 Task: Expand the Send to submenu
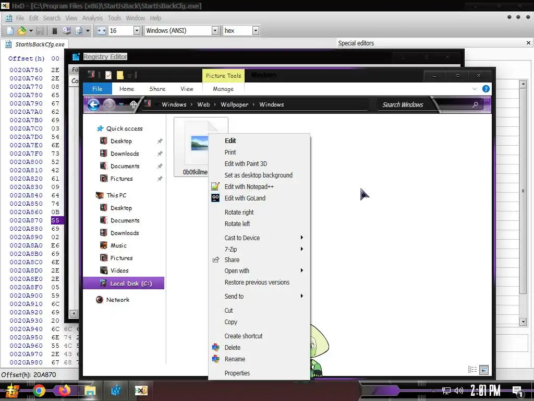pos(259,297)
